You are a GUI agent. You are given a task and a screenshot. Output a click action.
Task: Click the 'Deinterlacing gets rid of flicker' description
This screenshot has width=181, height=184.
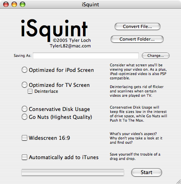(137, 91)
